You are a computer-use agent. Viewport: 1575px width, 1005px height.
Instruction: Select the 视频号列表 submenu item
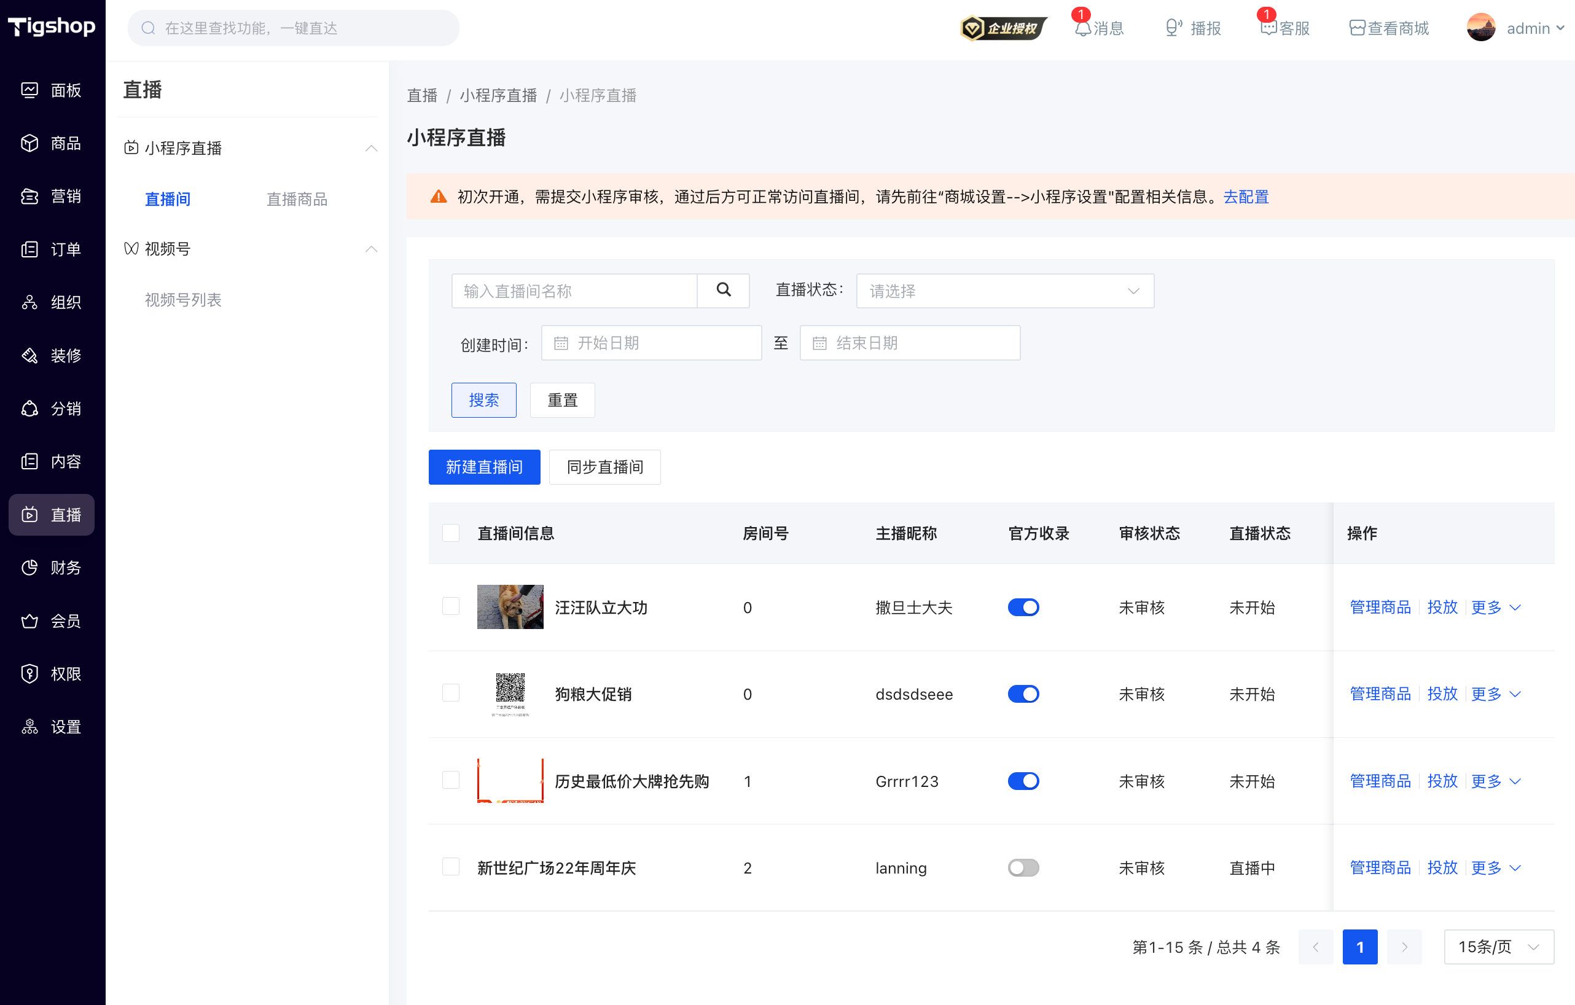(x=183, y=299)
